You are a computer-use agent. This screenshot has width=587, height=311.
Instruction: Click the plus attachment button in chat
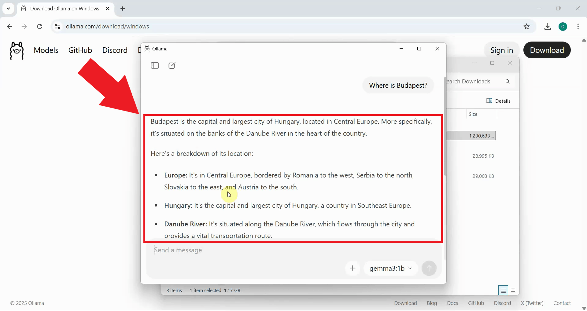pyautogui.click(x=353, y=268)
